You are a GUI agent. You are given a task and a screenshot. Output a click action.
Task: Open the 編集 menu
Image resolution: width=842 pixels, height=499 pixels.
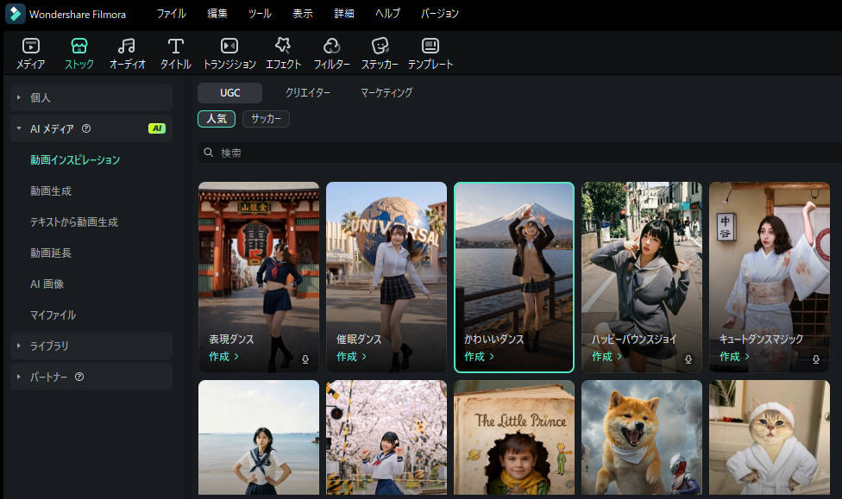(x=217, y=14)
